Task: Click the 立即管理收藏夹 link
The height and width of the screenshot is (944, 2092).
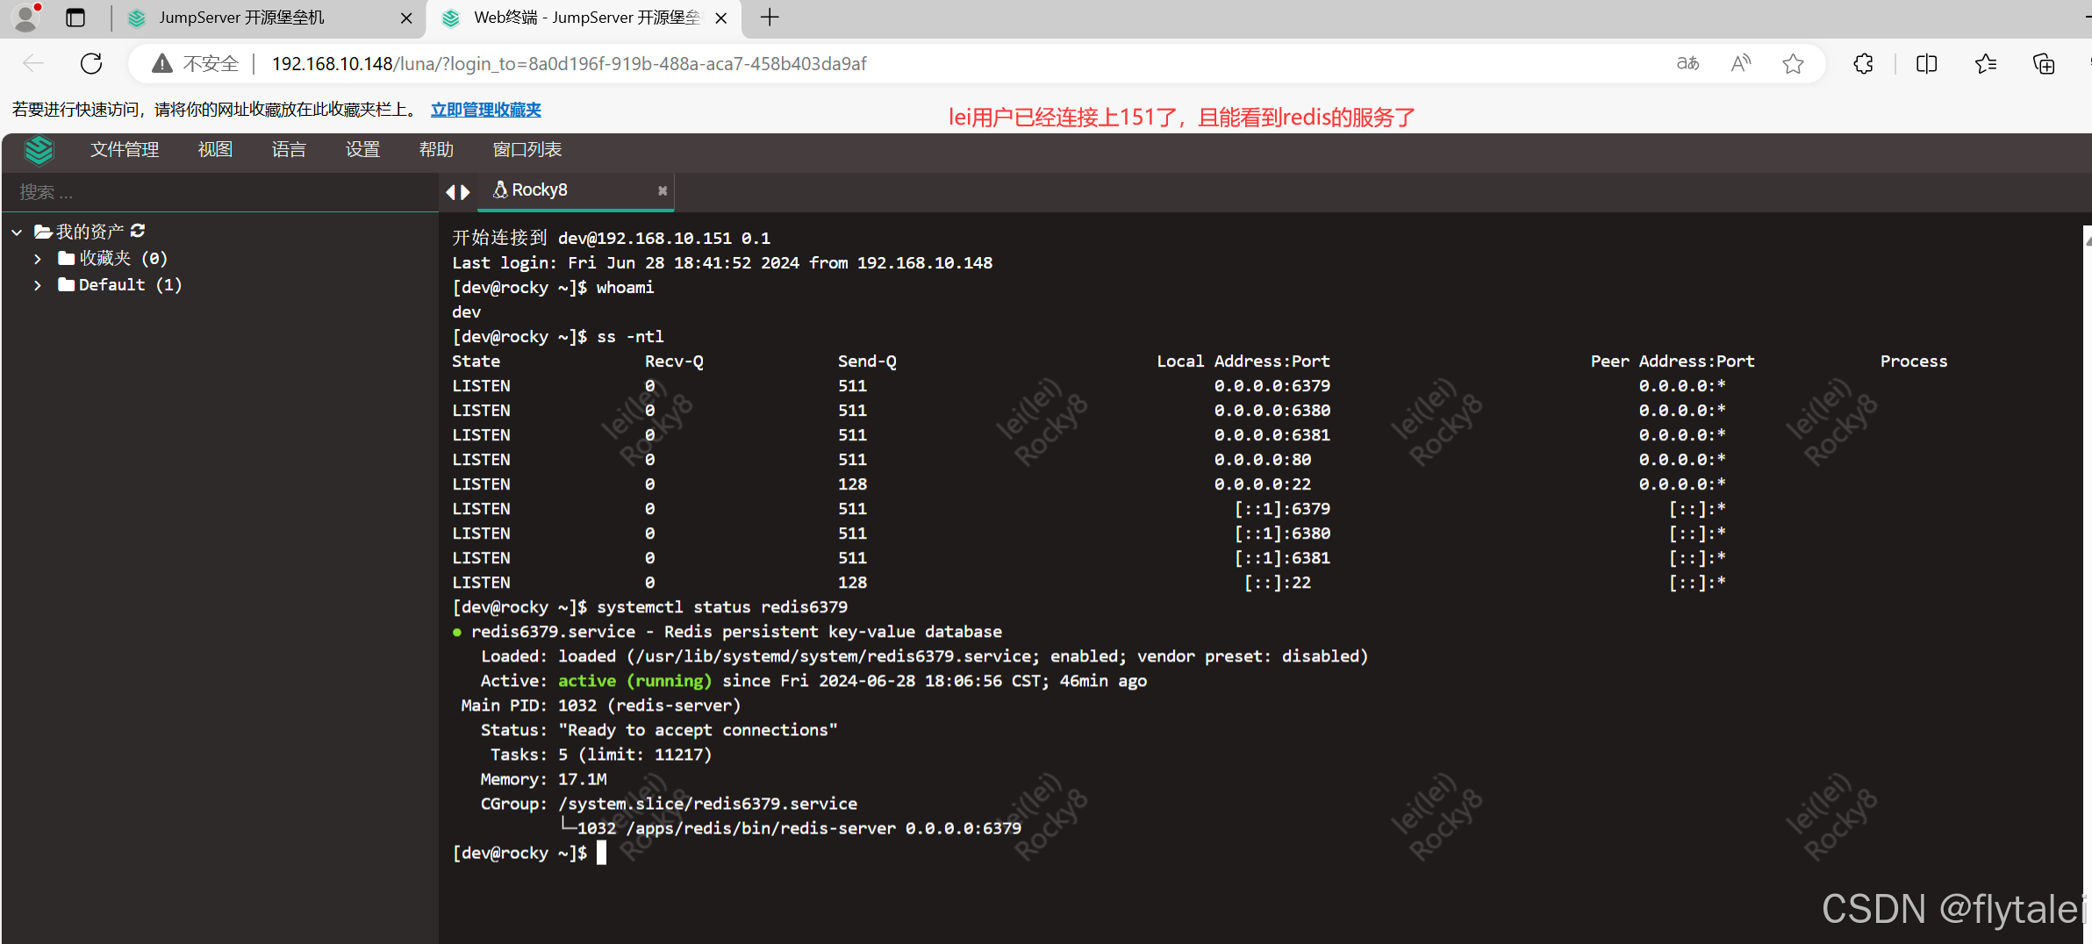Action: click(x=486, y=110)
